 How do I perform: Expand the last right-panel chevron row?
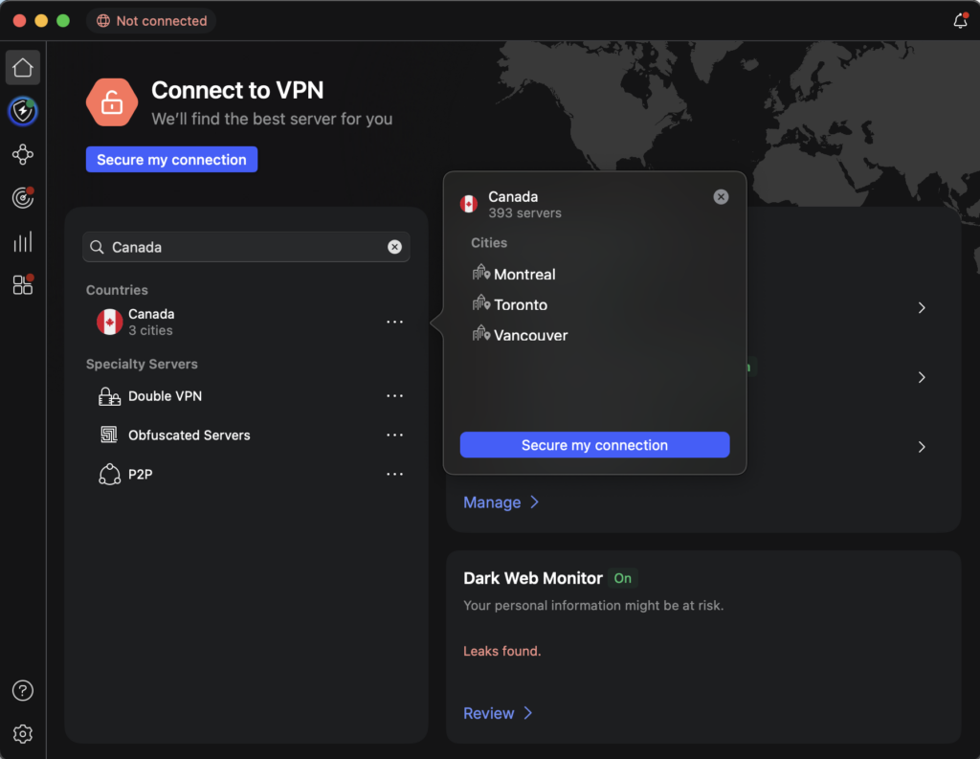tap(922, 446)
